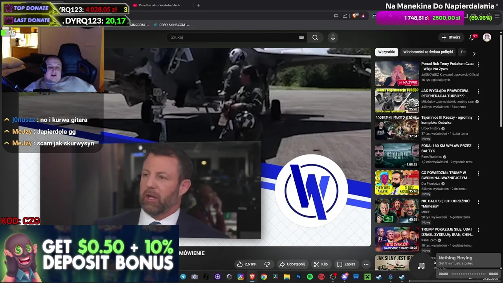Open Spotify from the taskbar
The image size is (503, 283).
tap(310, 277)
